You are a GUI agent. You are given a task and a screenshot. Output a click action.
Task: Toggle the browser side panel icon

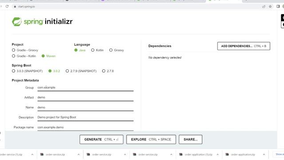278,6
